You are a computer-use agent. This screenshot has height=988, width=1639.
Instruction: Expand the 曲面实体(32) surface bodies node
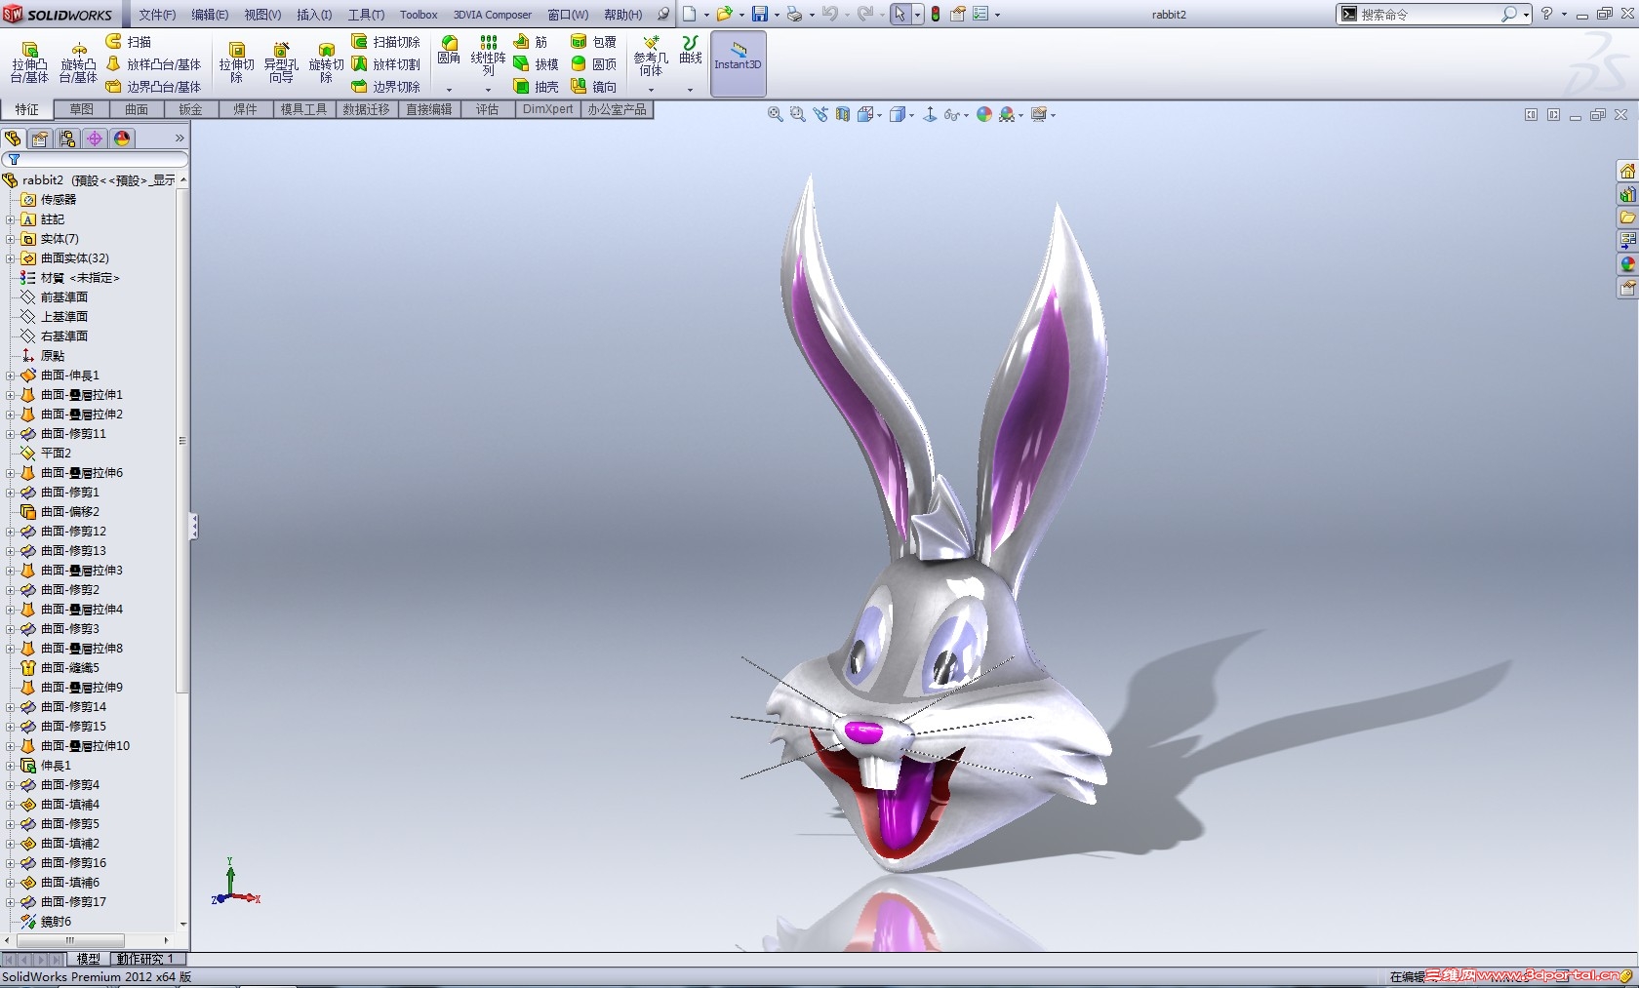coord(11,258)
